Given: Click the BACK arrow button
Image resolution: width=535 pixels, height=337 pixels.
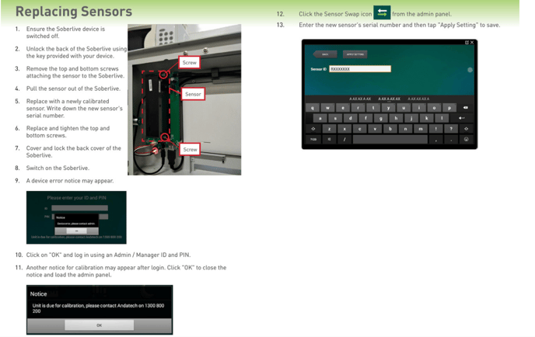Looking at the screenshot, I should (325, 54).
